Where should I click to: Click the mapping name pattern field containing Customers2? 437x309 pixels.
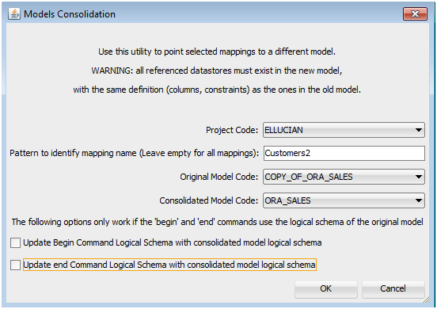tap(344, 153)
